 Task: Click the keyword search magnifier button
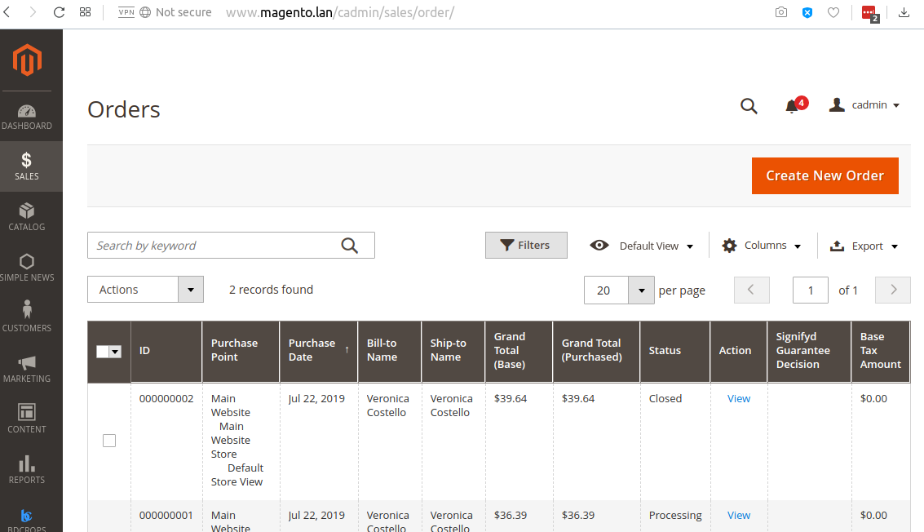click(x=349, y=246)
